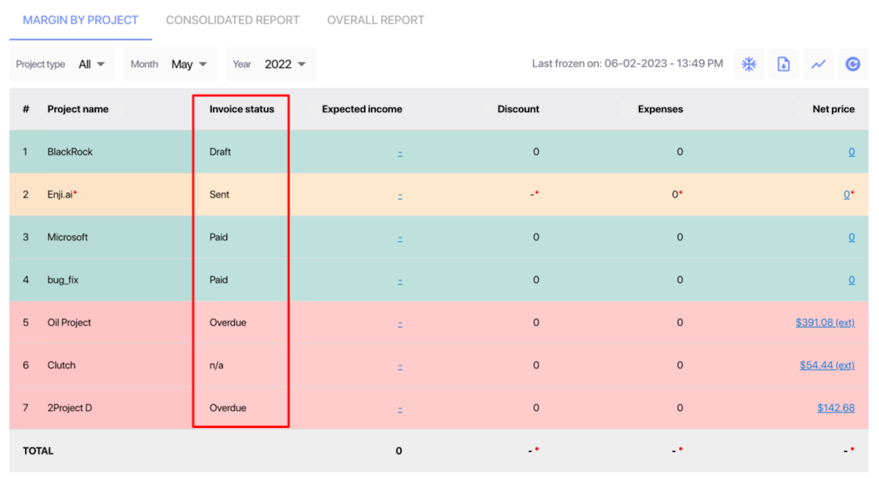Click the circular refresh icon
The width and height of the screenshot is (879, 478).
[x=853, y=64]
